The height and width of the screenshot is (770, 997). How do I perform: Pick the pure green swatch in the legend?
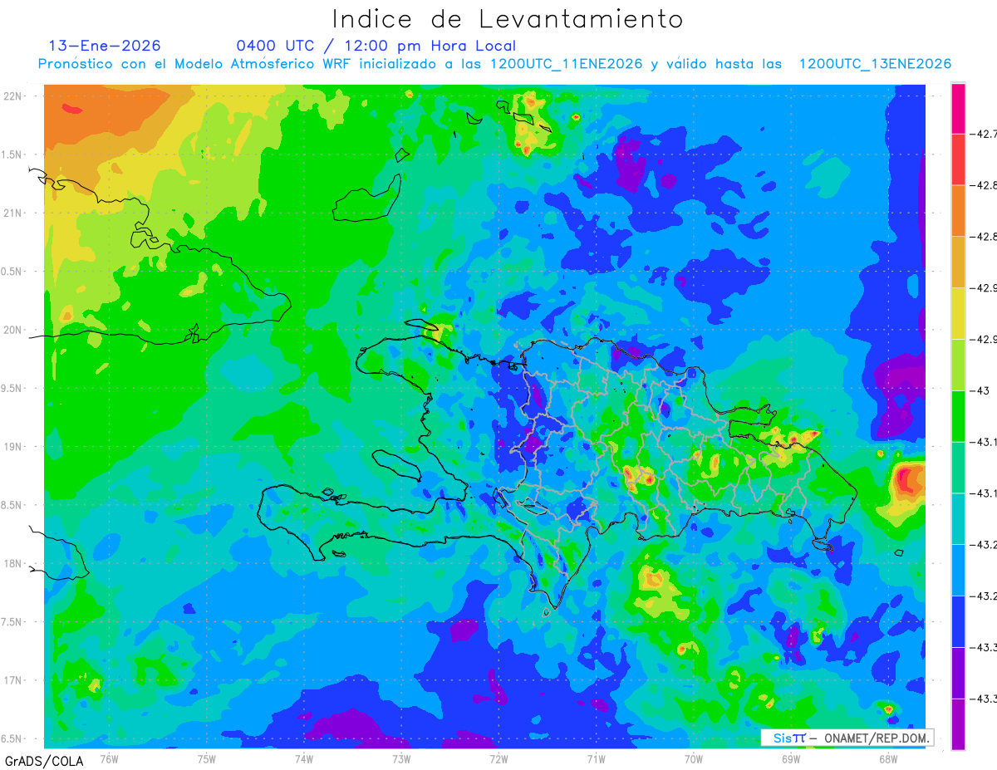[958, 416]
